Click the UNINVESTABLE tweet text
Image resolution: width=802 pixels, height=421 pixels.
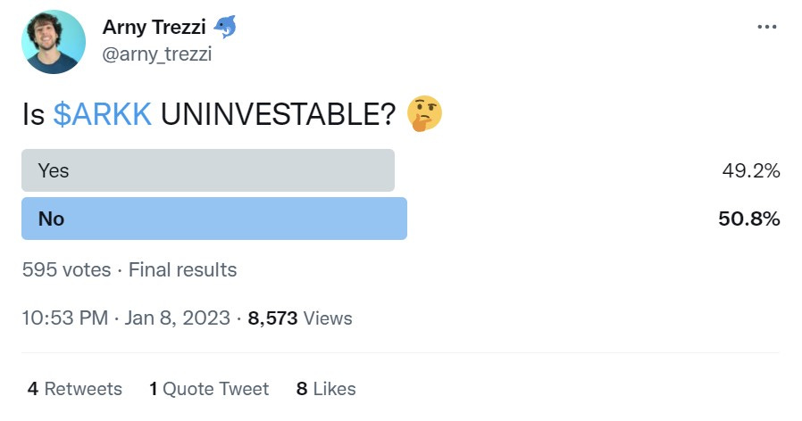pyautogui.click(x=279, y=114)
